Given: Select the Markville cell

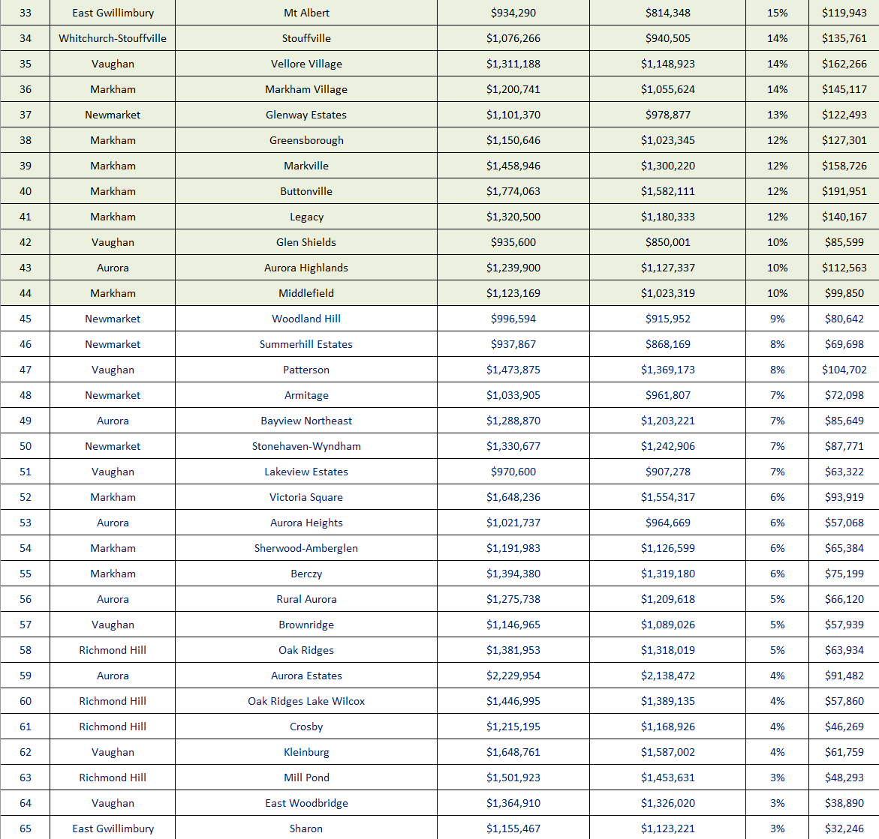Looking at the screenshot, I should click(x=306, y=166).
